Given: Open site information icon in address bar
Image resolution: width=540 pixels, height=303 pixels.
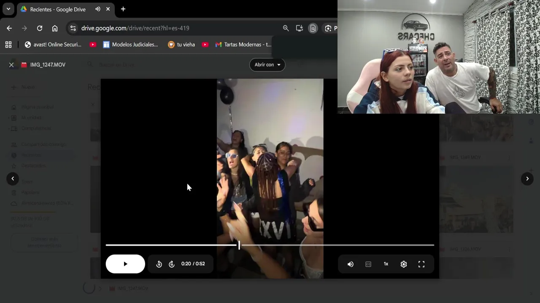Looking at the screenshot, I should pos(73,28).
